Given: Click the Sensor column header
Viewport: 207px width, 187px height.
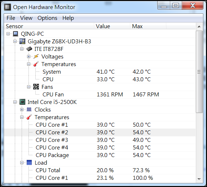Looking at the screenshot, I should pos(49,26).
